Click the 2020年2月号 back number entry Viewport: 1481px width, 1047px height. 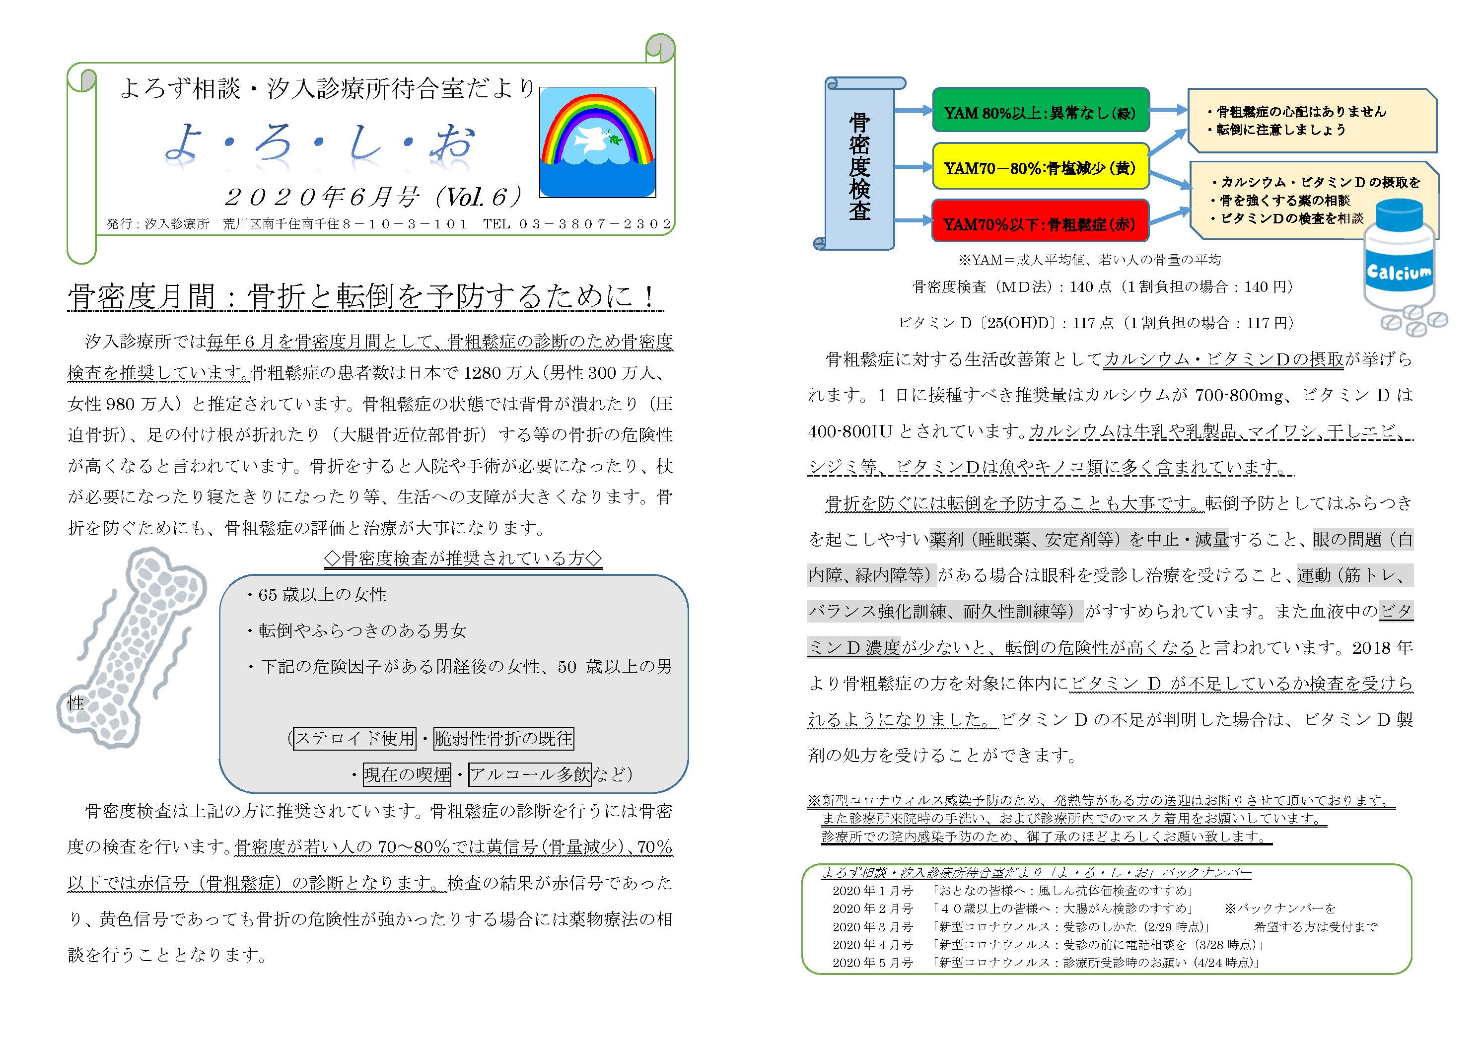click(1014, 909)
